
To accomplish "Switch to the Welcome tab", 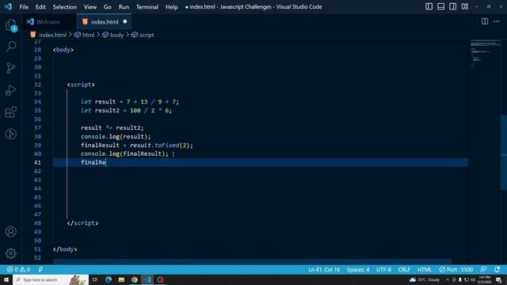I will coord(48,22).
